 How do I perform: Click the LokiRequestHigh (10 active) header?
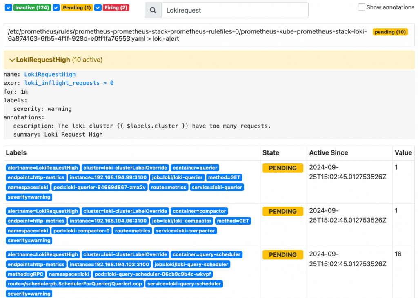209,60
